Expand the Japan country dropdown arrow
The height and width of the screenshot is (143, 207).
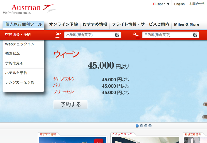[168, 4]
